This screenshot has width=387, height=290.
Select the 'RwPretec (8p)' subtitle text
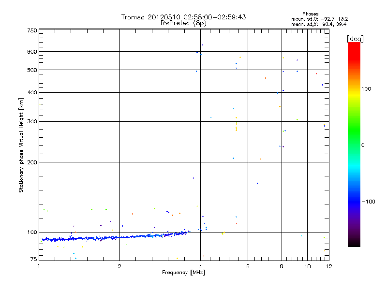point(183,23)
